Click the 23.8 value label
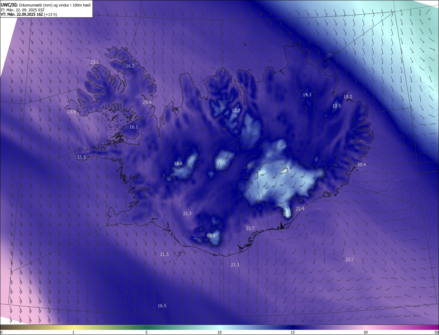The width and height of the screenshot is (439, 335). click(72, 112)
